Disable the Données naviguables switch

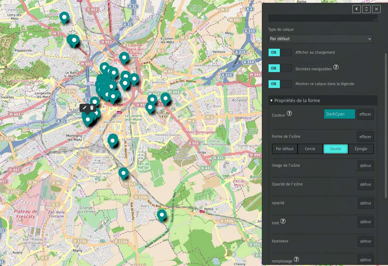(280, 68)
